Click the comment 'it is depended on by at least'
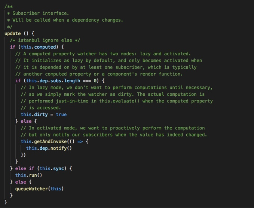The width and height of the screenshot is (254, 208). point(106,67)
